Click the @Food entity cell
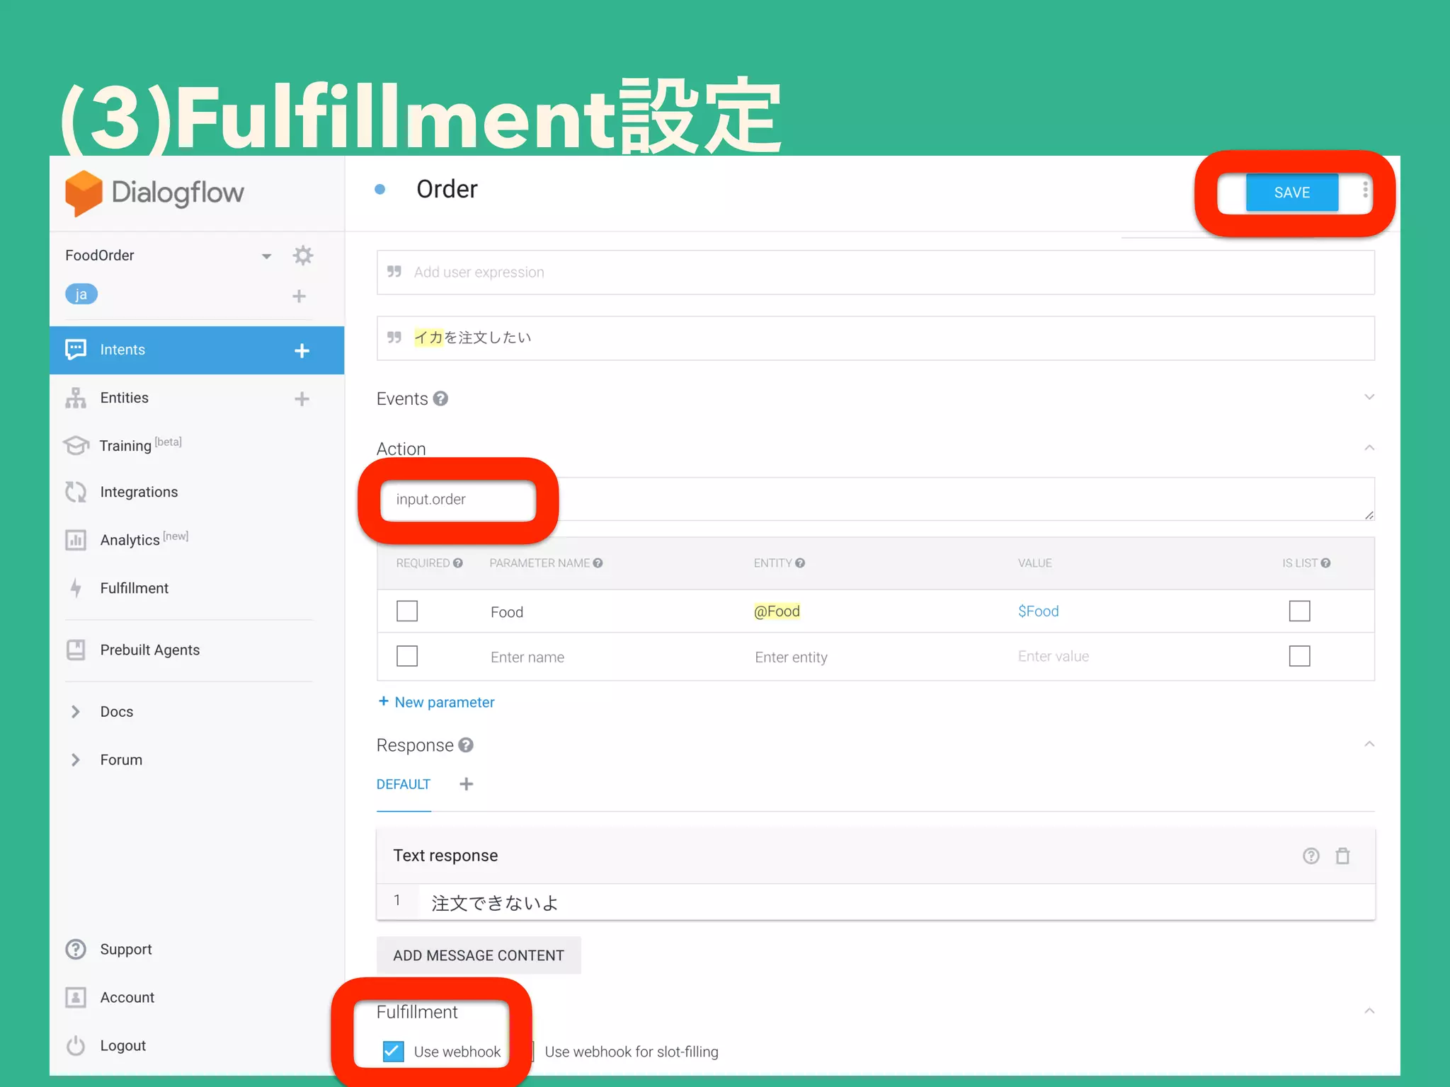 [777, 611]
